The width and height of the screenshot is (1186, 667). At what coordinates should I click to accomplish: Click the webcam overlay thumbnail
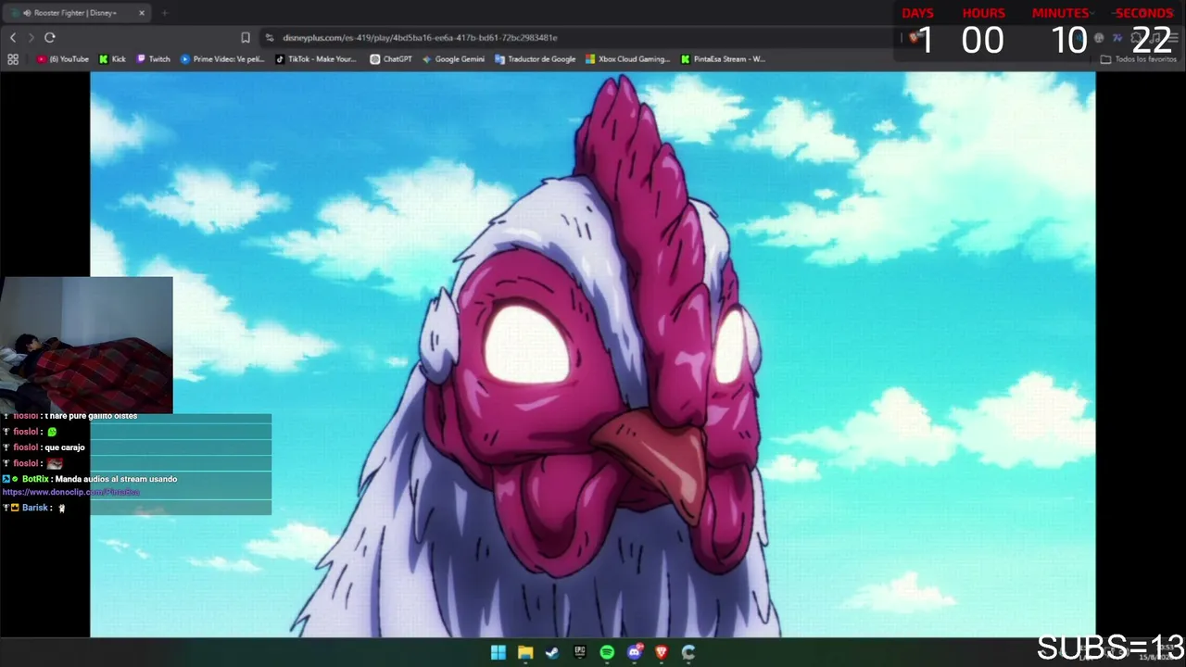tap(86, 345)
